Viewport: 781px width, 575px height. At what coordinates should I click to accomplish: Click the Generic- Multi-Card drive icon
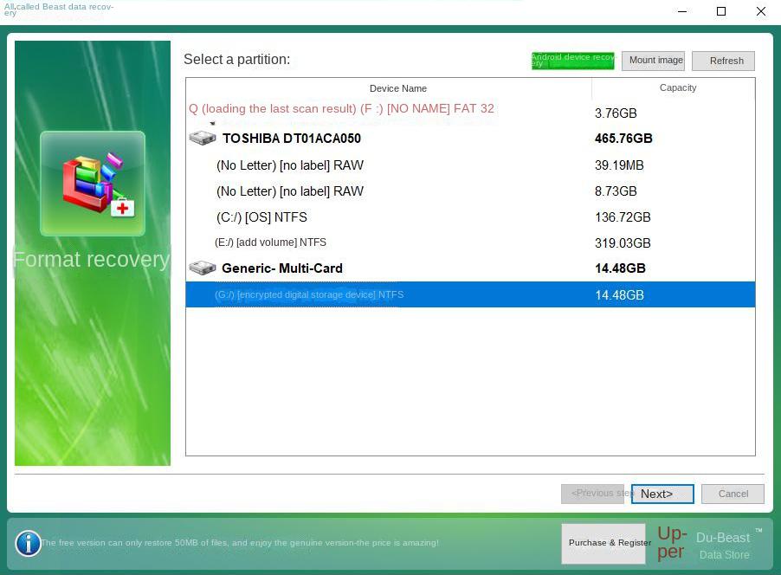coord(202,268)
